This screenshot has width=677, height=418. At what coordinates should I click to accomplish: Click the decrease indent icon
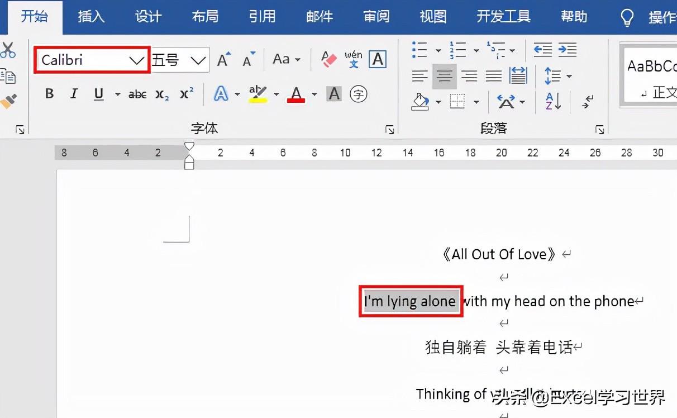542,50
